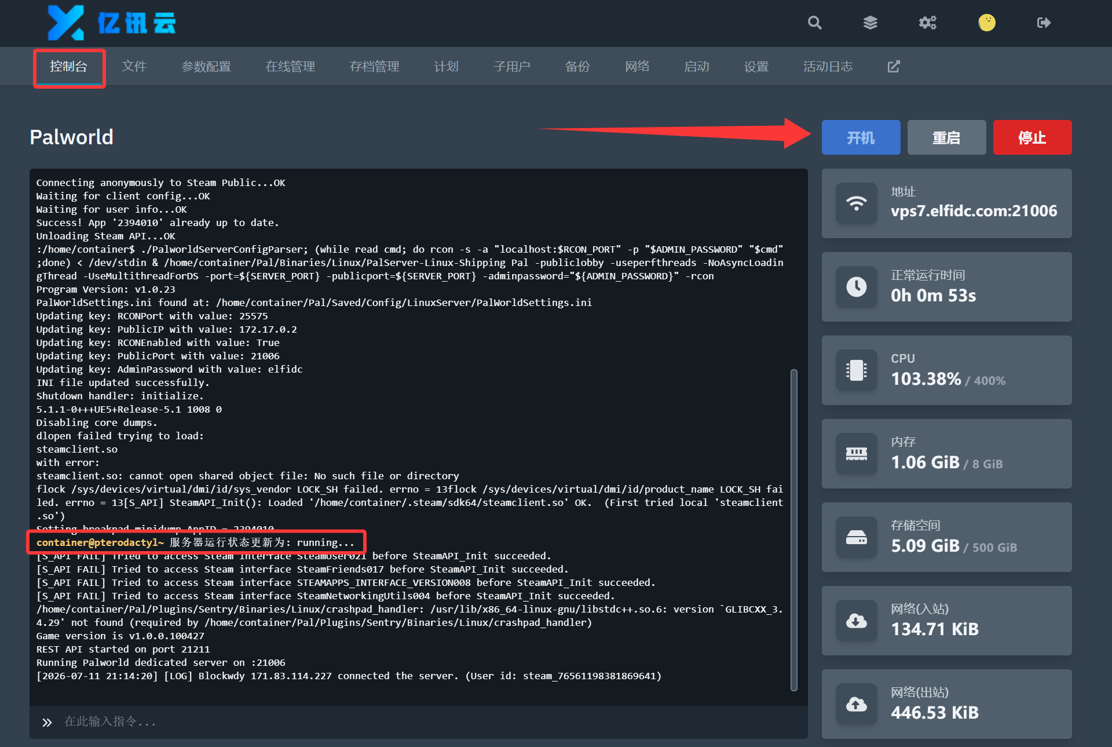Screen dimensions: 1112x747
Task: Open the 参数配置 tab
Action: (206, 67)
